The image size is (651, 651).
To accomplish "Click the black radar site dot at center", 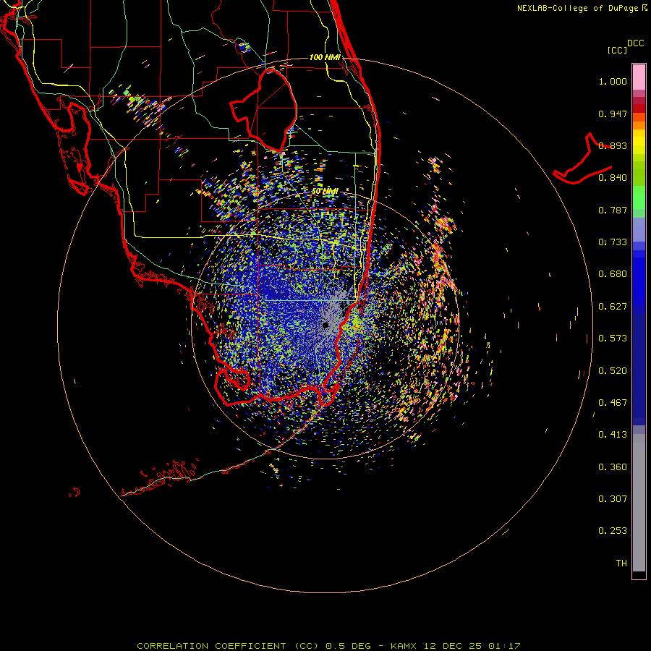I will pos(325,325).
